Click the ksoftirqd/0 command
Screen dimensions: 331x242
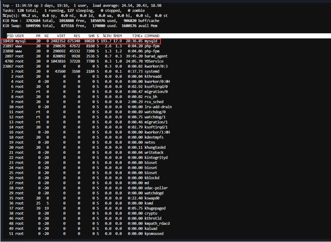coord(156,87)
